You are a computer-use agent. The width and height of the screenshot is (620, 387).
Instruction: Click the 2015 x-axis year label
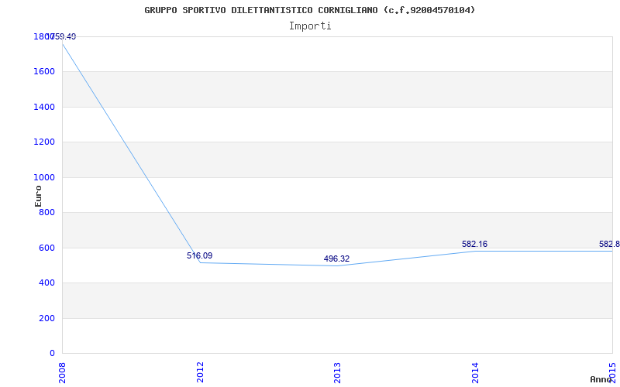(x=612, y=372)
